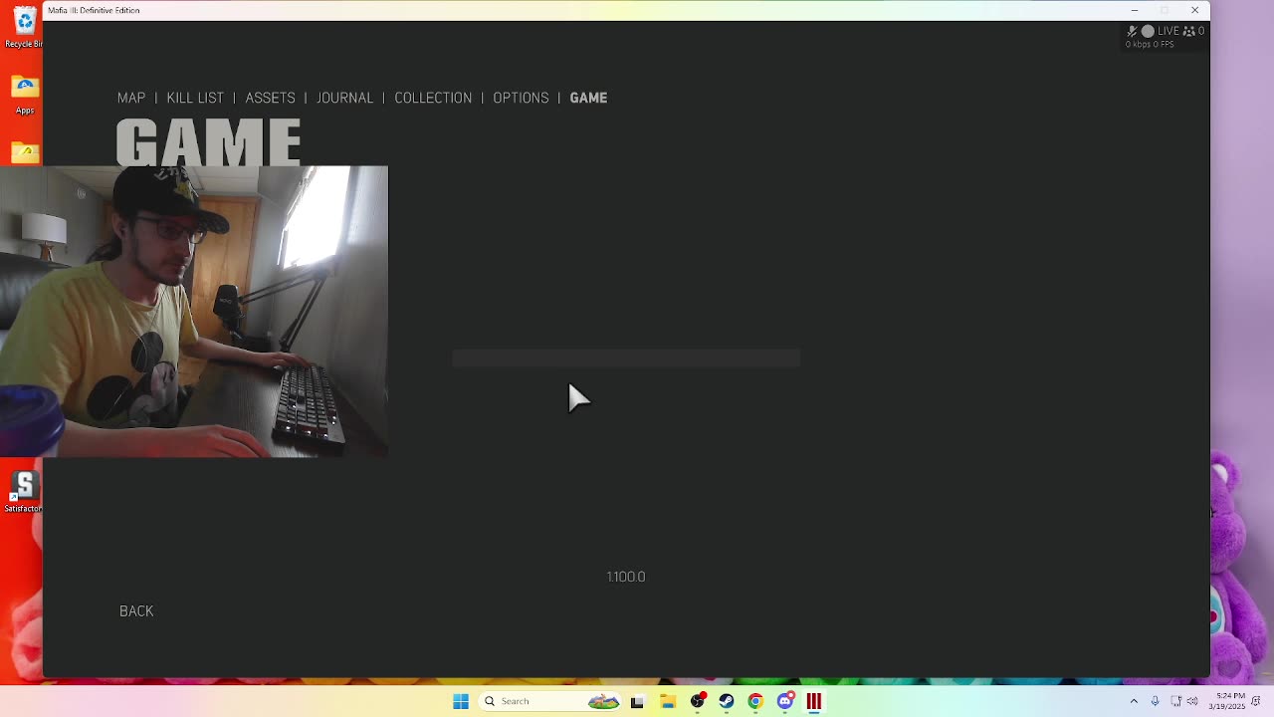Open the network status tray icon
The height and width of the screenshot is (717, 1274).
pos(1175,701)
